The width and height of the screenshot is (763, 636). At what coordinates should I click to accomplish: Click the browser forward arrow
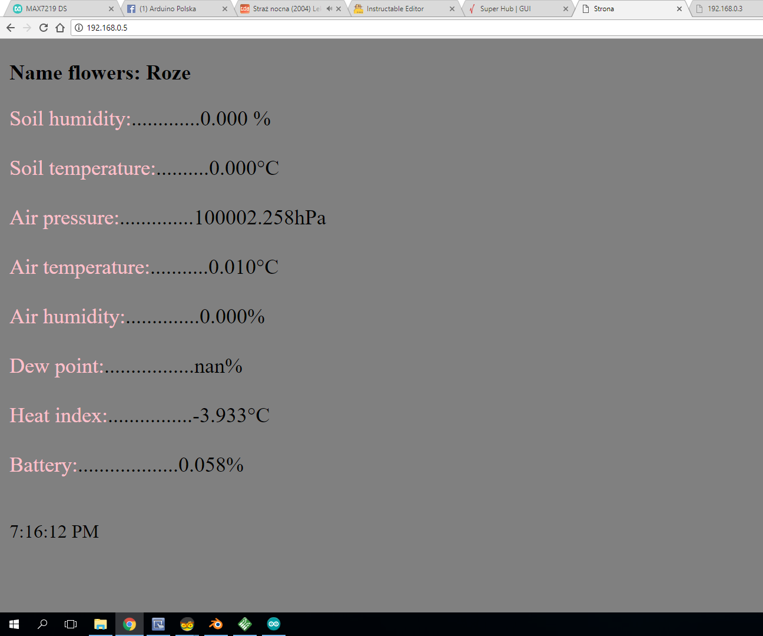pos(27,28)
